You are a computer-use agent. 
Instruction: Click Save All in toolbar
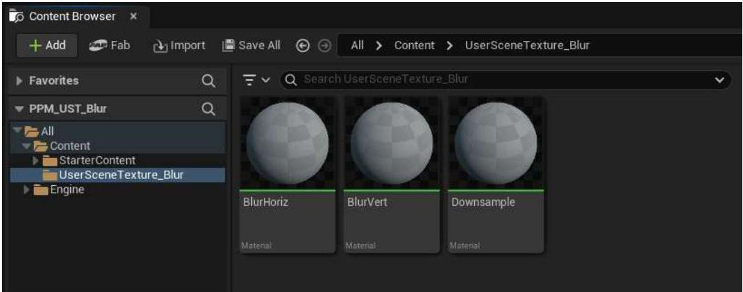(x=251, y=45)
